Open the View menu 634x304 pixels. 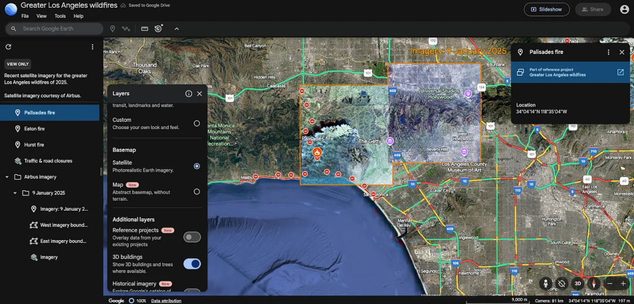(42, 16)
